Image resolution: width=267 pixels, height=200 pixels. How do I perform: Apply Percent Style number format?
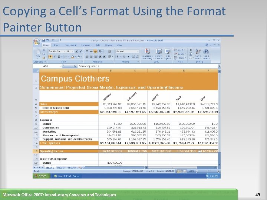(x=124, y=57)
